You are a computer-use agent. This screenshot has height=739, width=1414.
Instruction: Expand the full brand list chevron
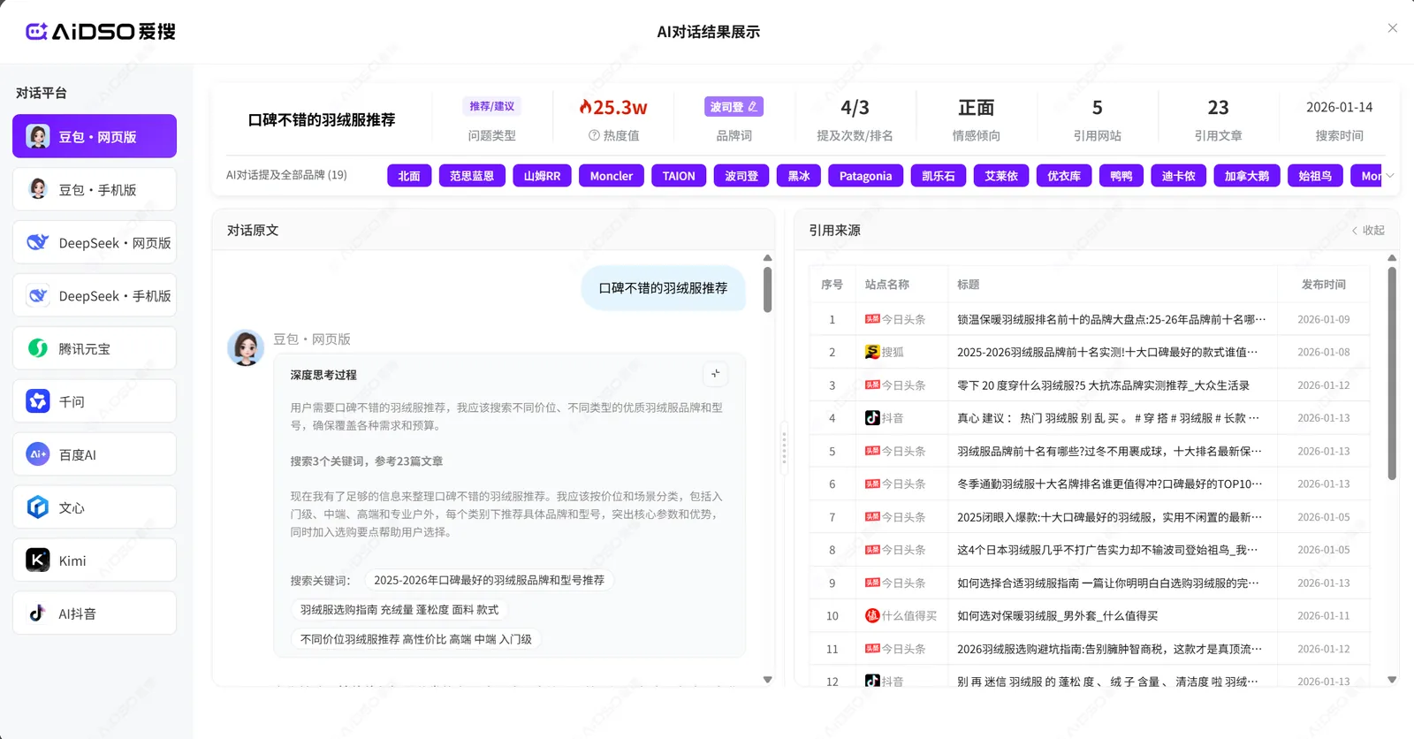click(x=1390, y=176)
